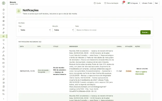
Task: Click the Notificações recebidas (32) label
Action: click(30, 42)
